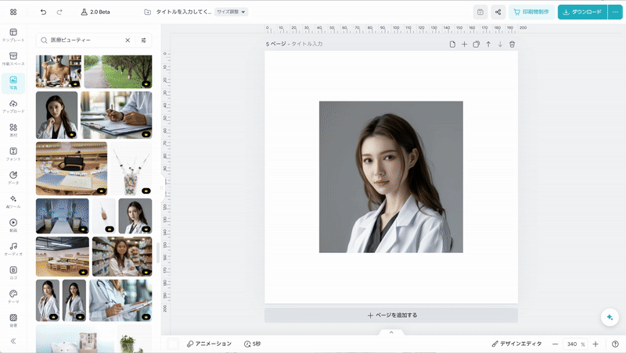Open the AIツール sidebar panel
This screenshot has width=626, height=353.
click(13, 201)
